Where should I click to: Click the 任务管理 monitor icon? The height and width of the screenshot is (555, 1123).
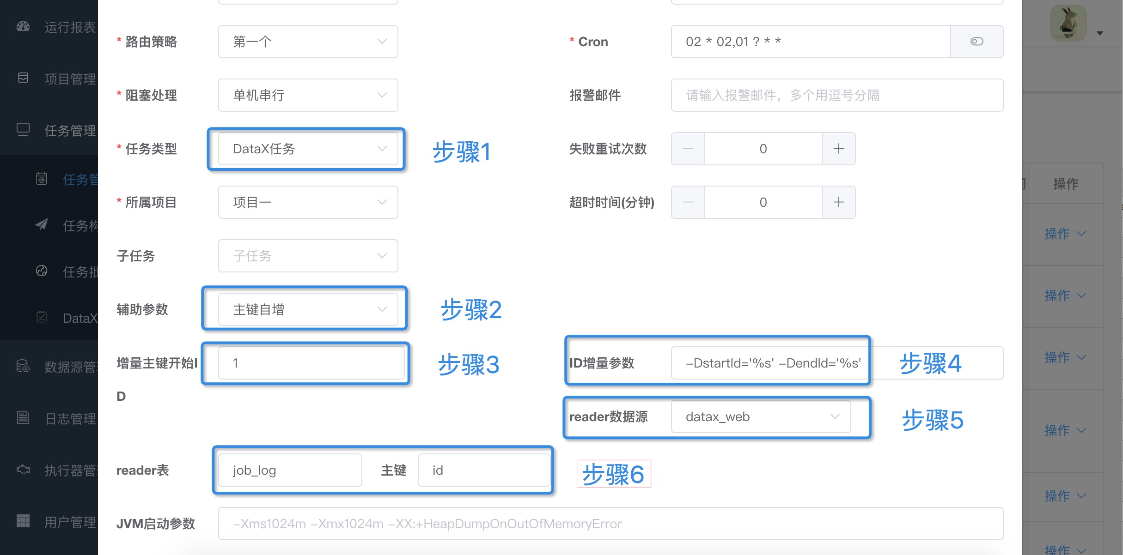tap(23, 129)
